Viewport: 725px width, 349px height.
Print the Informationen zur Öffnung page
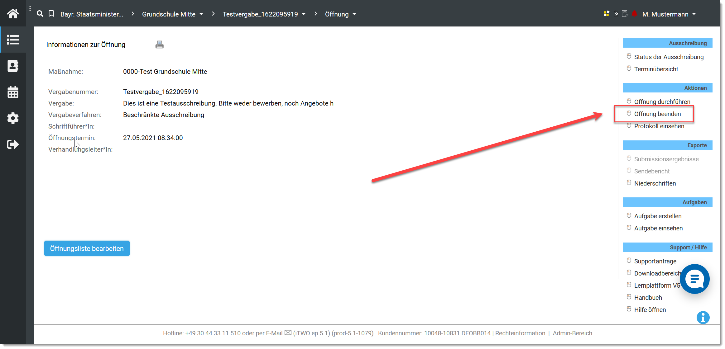click(x=160, y=45)
